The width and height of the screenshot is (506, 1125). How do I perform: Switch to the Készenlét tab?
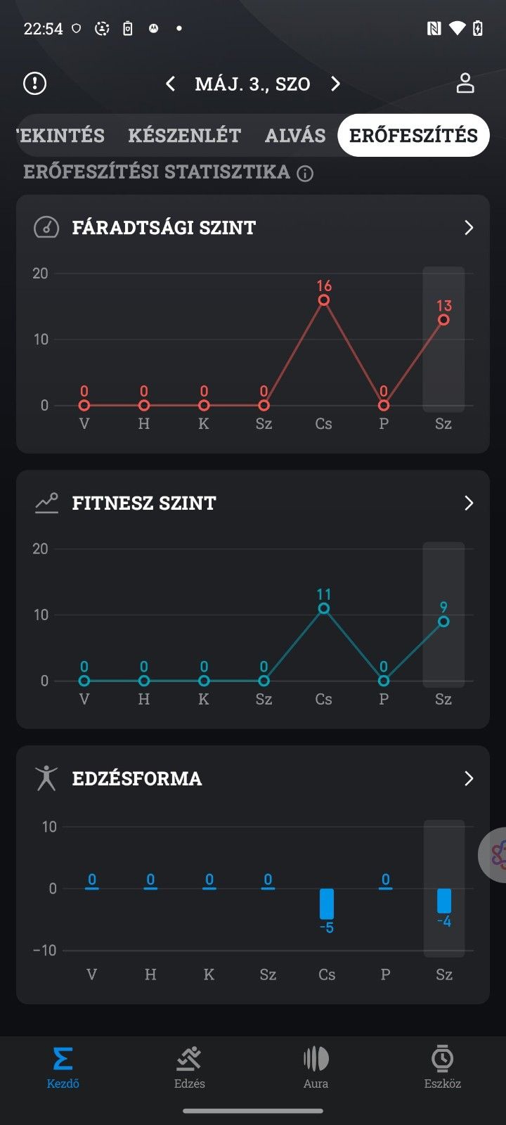185,135
